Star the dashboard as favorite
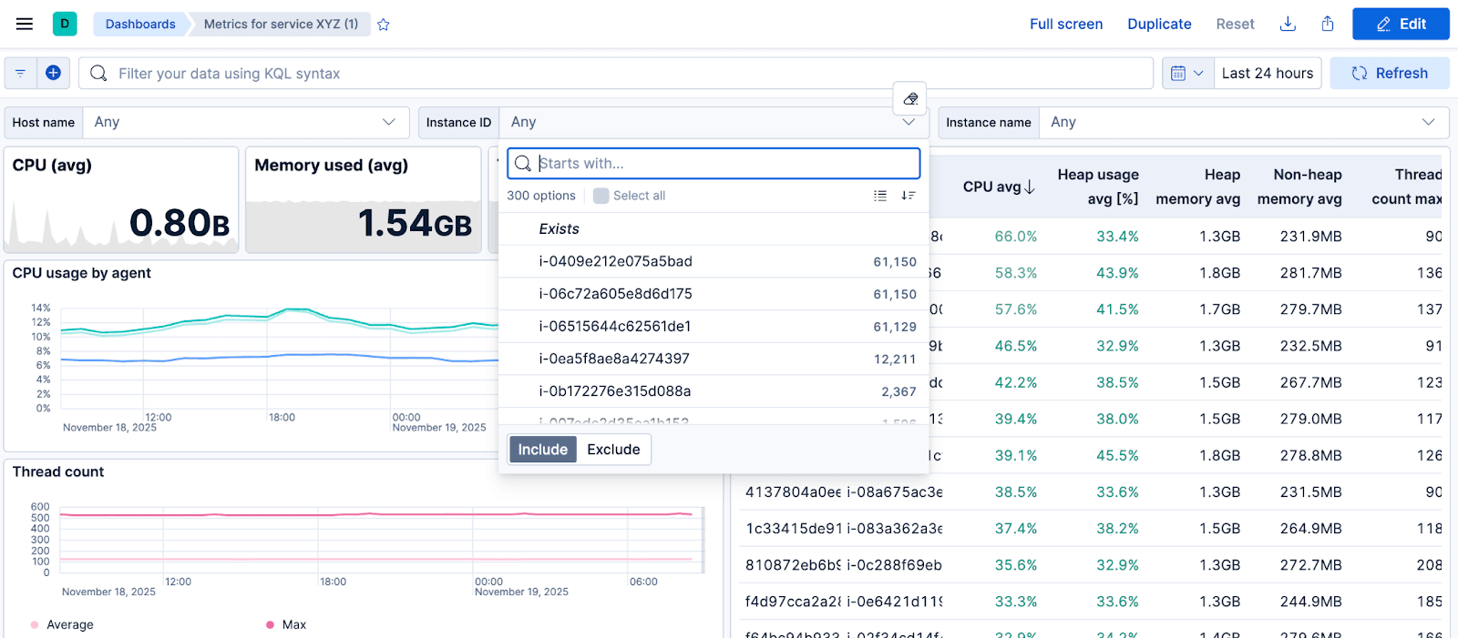Image resolution: width=1458 pixels, height=638 pixels. point(384,25)
